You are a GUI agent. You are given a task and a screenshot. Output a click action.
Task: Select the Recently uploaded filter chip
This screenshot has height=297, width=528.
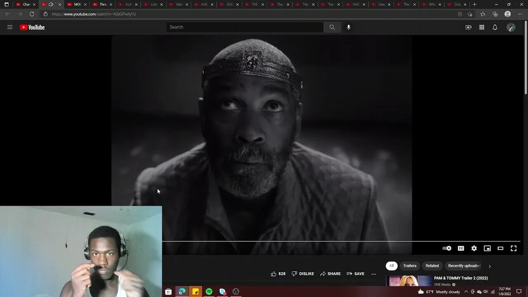click(464, 266)
